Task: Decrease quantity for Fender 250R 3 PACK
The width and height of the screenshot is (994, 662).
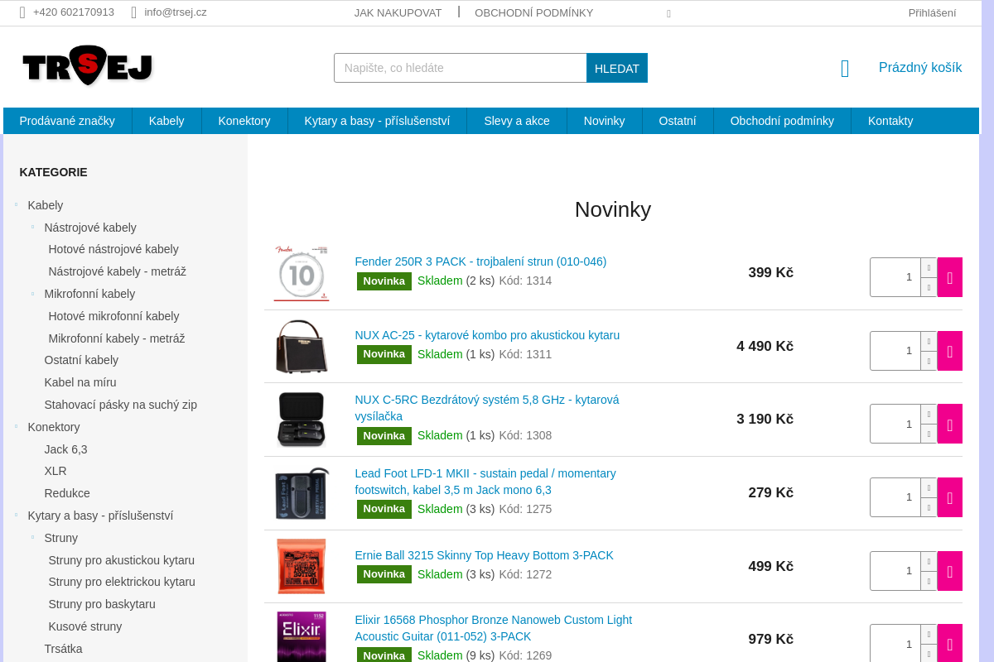Action: click(929, 287)
